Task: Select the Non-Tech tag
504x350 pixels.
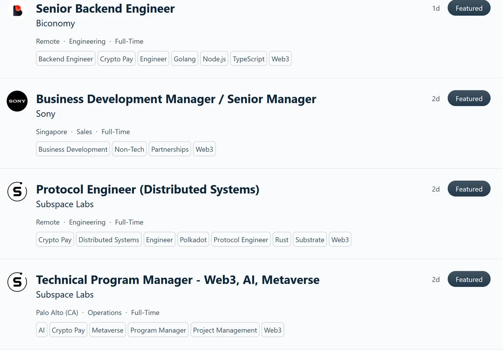Action: 129,149
